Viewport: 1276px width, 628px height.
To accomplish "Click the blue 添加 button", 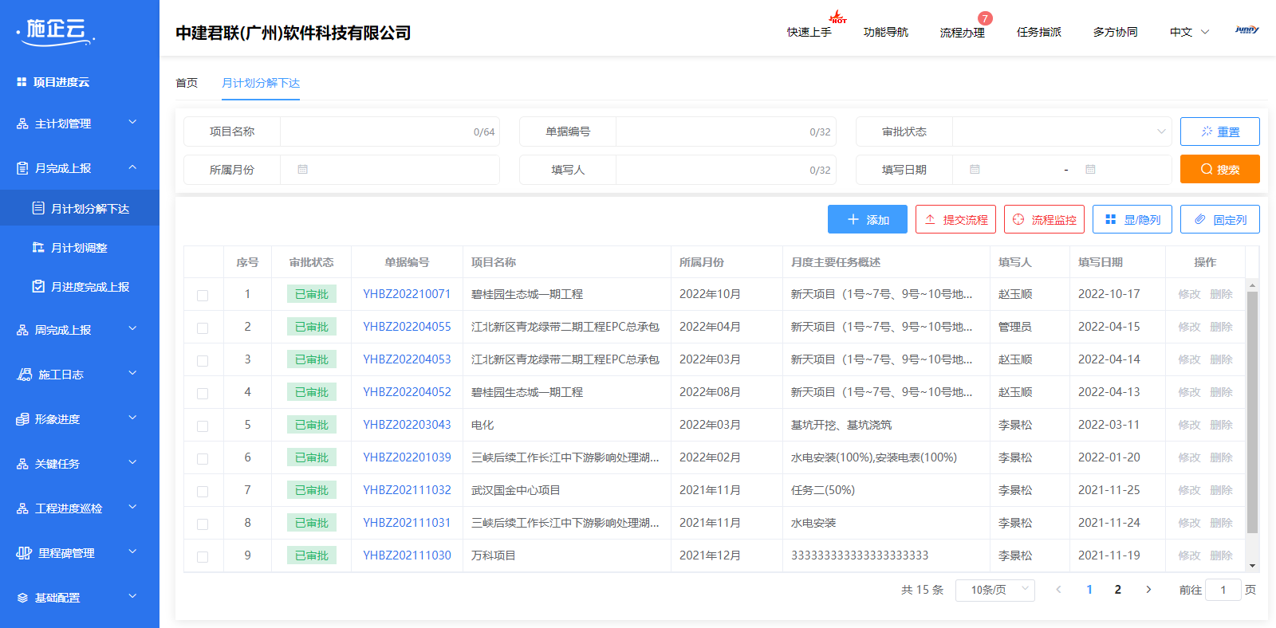I will (868, 219).
